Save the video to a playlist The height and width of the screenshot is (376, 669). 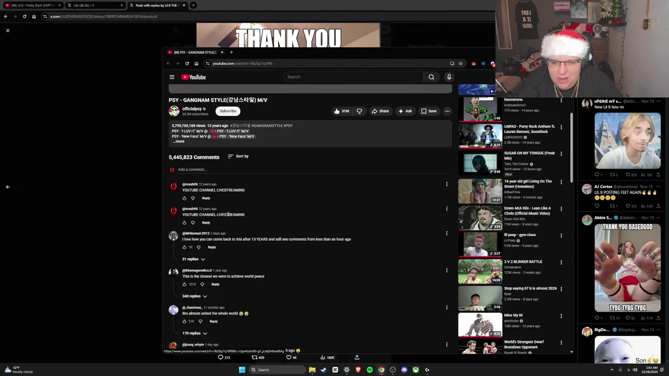[429, 111]
